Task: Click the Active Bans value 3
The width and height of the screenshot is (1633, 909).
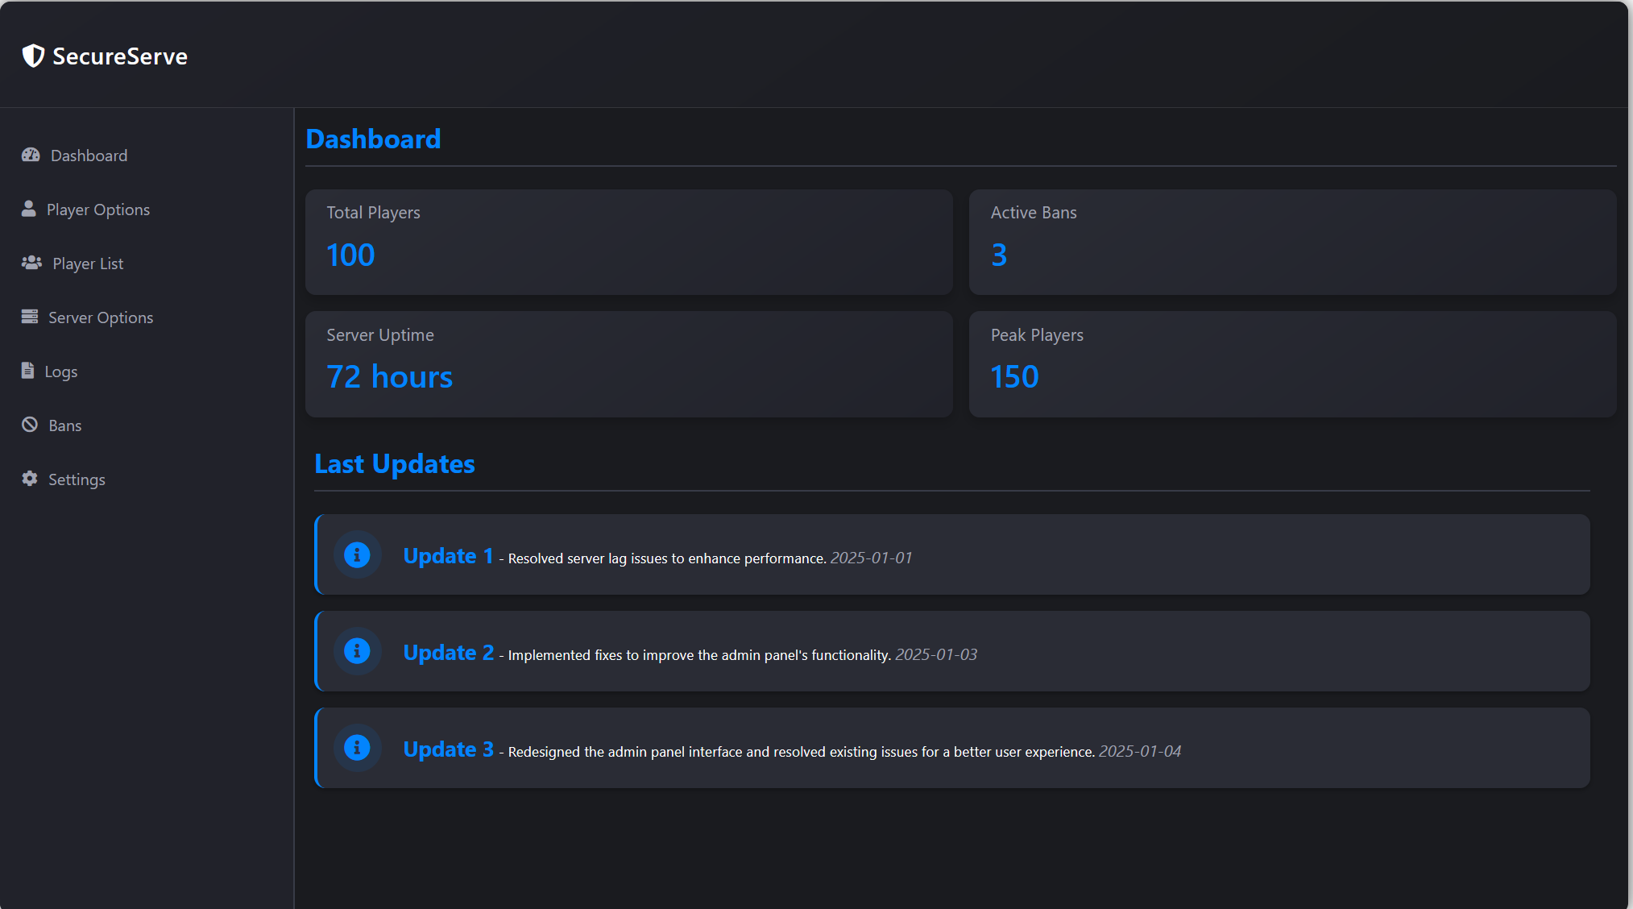Action: point(999,255)
